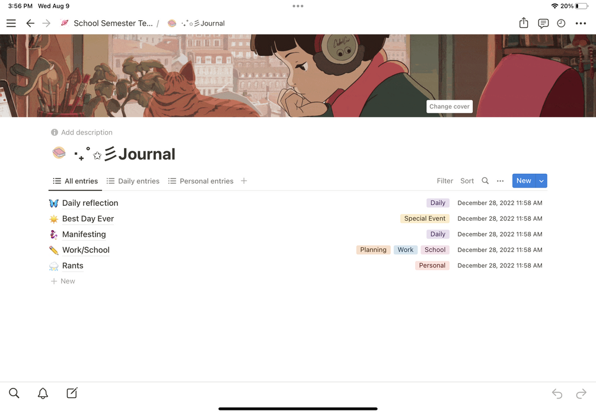This screenshot has height=414, width=596.
Task: Open the Work/School entry
Action: (x=86, y=250)
